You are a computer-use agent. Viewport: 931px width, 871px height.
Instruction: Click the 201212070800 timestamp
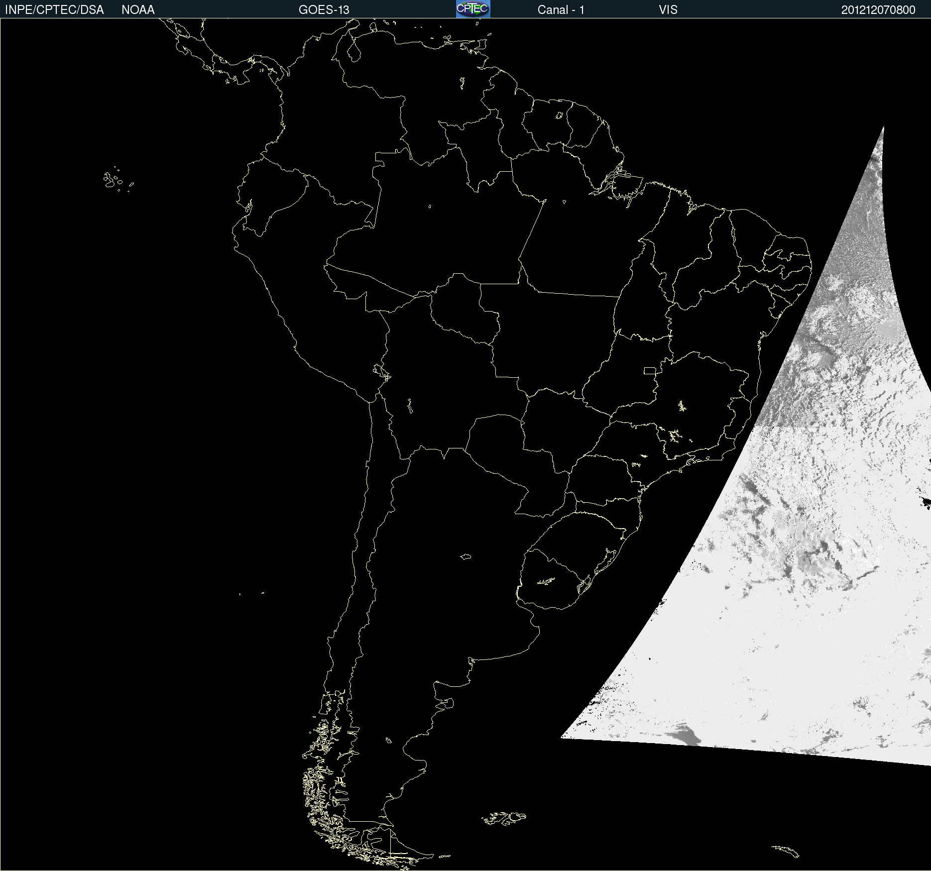[878, 10]
